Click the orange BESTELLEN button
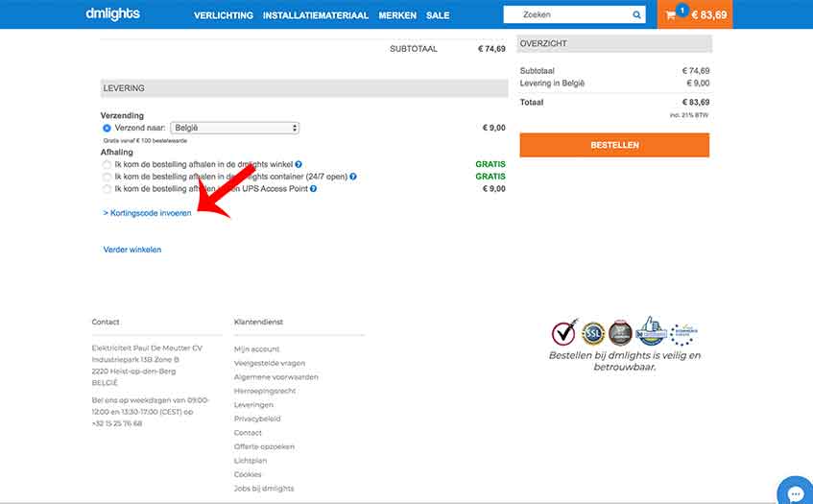This screenshot has width=813, height=504. click(x=614, y=145)
